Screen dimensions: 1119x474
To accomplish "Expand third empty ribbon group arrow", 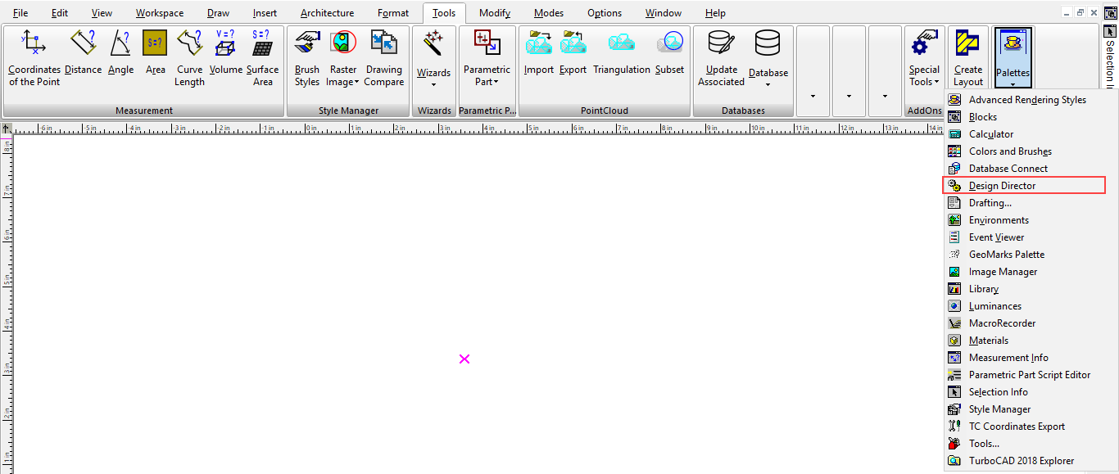I will click(x=885, y=96).
